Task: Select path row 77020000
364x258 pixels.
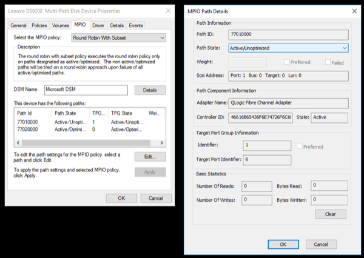Action: click(x=90, y=130)
